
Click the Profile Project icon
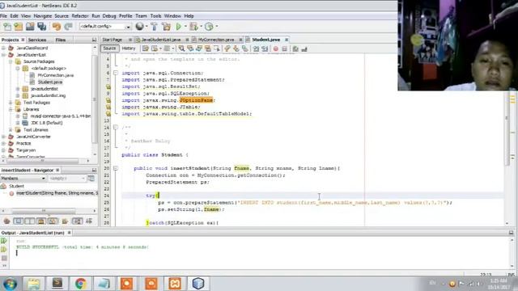click(x=209, y=27)
